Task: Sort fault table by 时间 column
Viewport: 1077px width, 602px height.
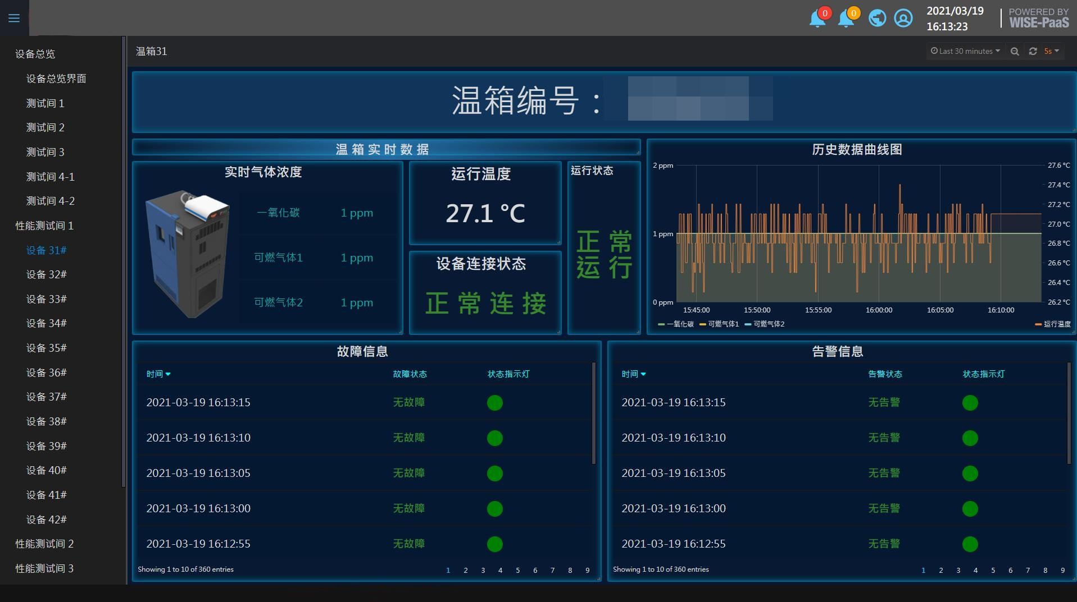Action: click(x=158, y=374)
